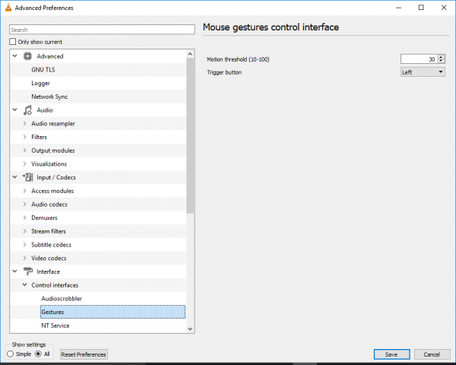Select the Simple settings radio button
Screen dimensions: 456x365
pyautogui.click(x=10, y=354)
